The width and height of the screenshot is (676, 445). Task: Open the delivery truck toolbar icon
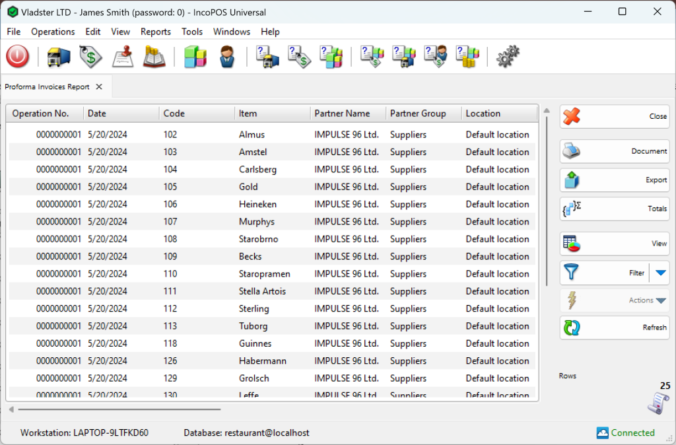(x=58, y=57)
